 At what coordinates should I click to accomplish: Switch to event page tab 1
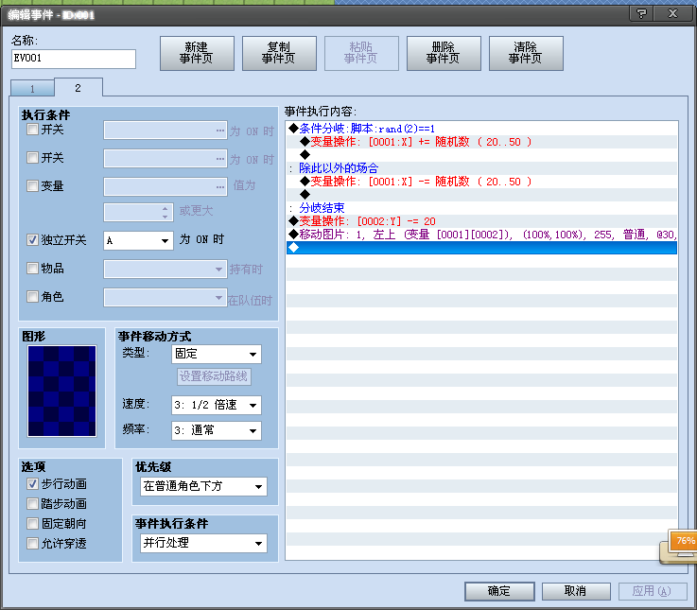[32, 89]
